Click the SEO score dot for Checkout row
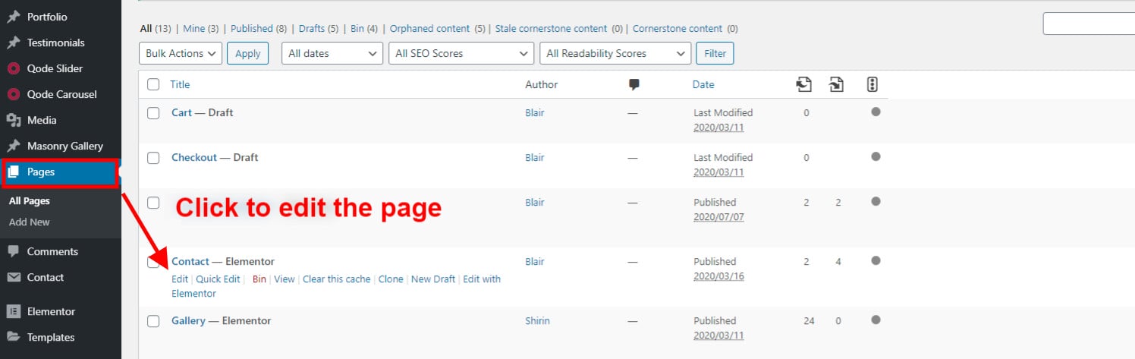 876,156
